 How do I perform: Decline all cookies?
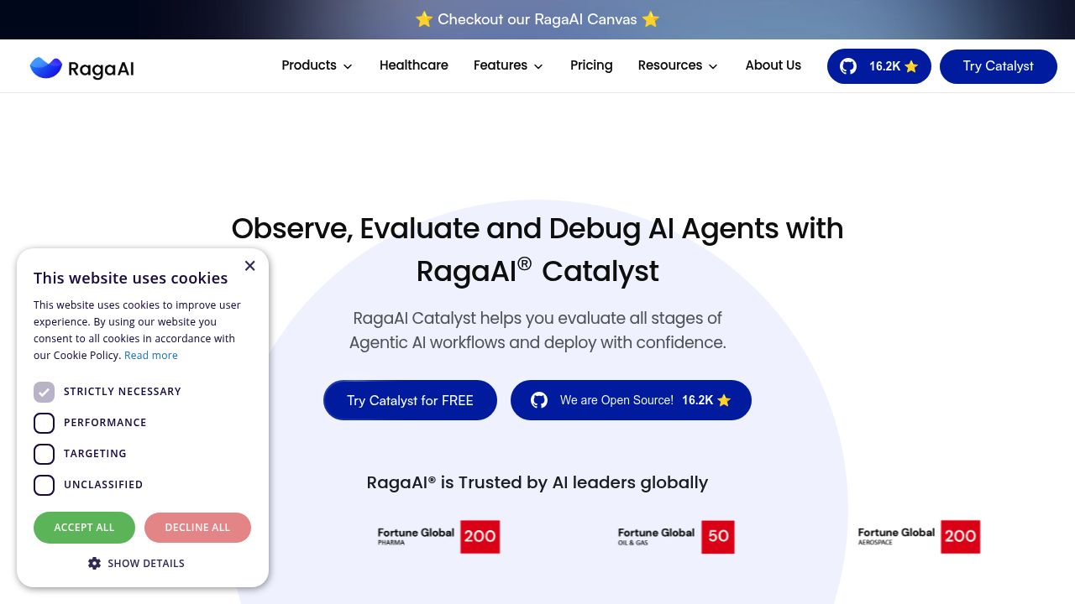click(197, 528)
